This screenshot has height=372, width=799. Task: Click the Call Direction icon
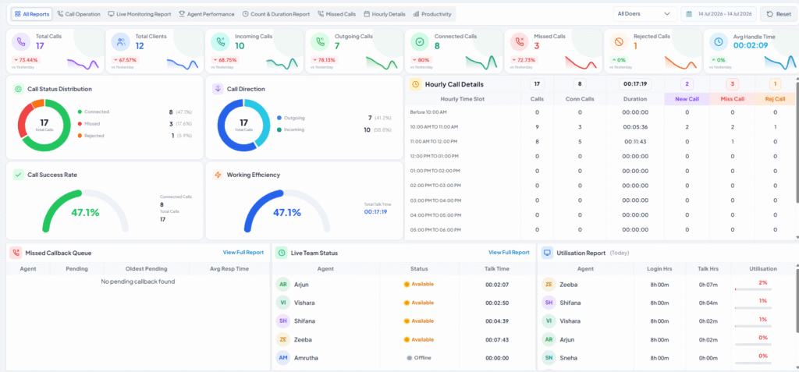click(x=218, y=89)
